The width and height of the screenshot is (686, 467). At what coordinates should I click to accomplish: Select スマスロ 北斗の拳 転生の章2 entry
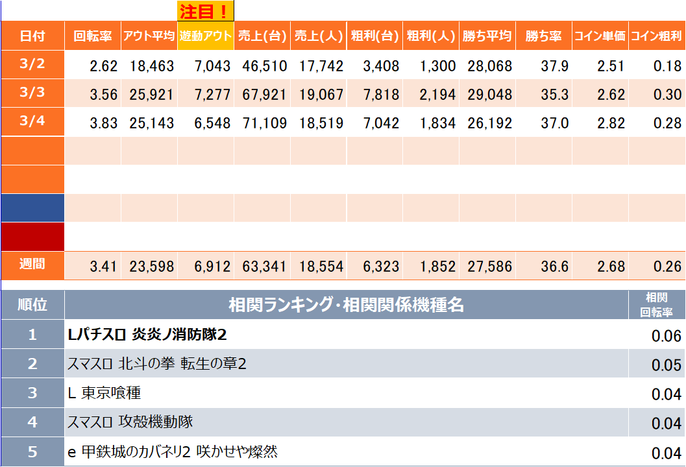[x=157, y=364]
